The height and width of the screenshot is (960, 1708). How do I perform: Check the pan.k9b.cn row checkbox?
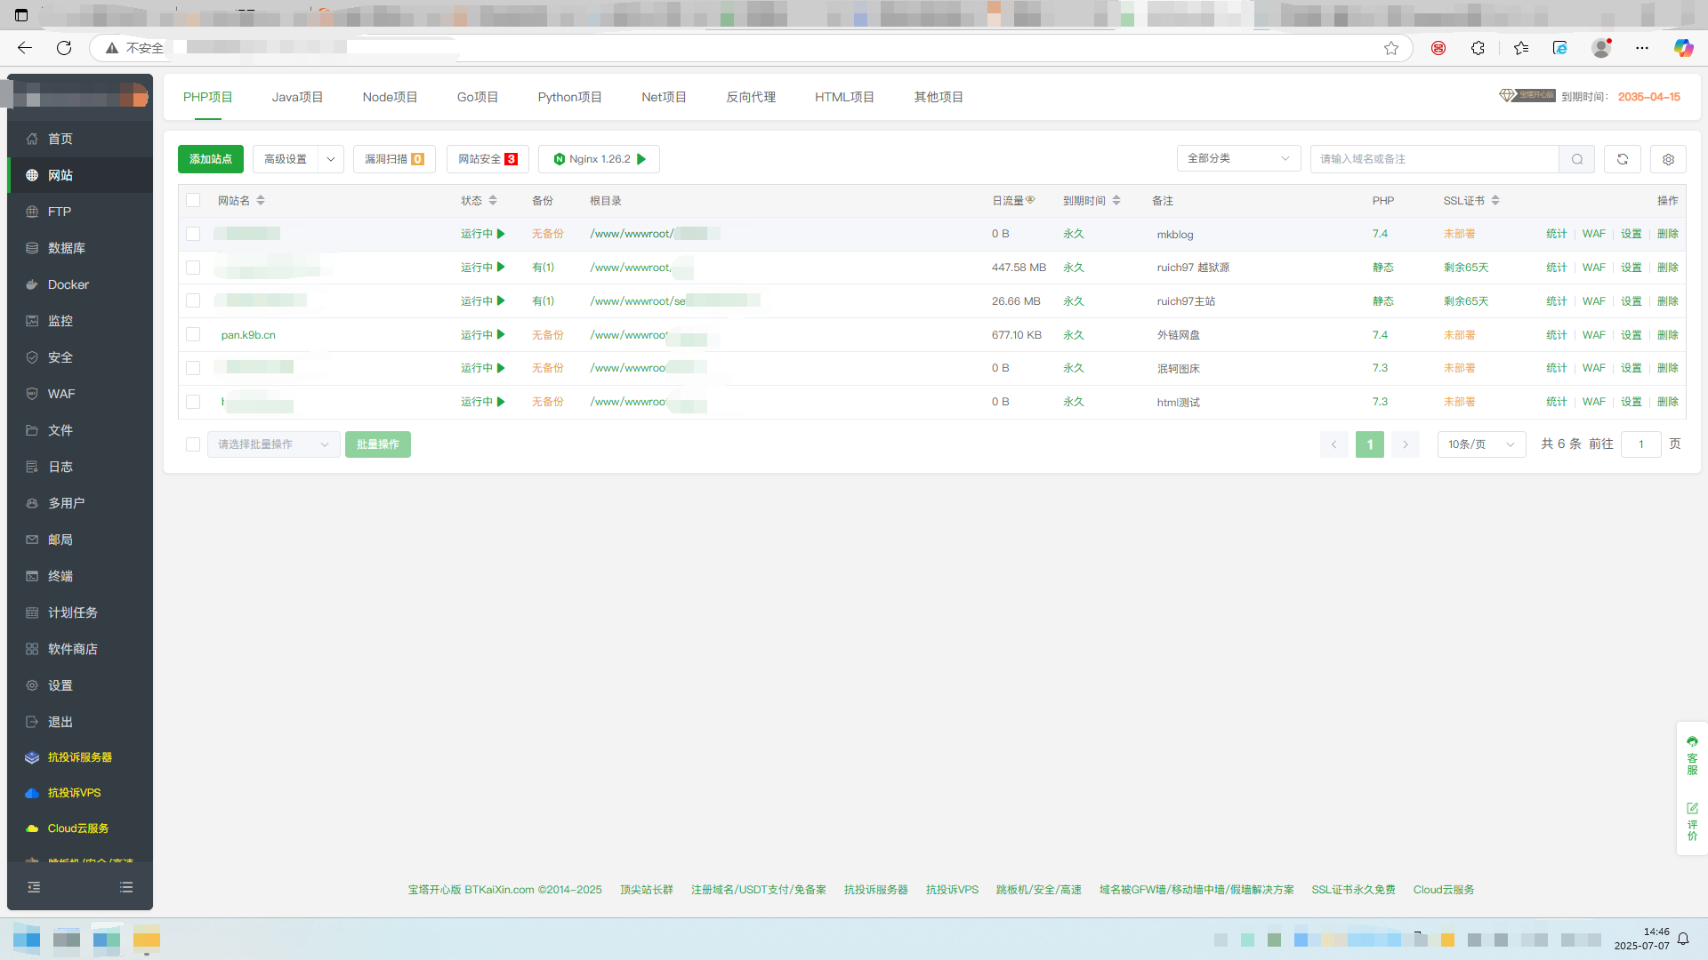click(193, 335)
